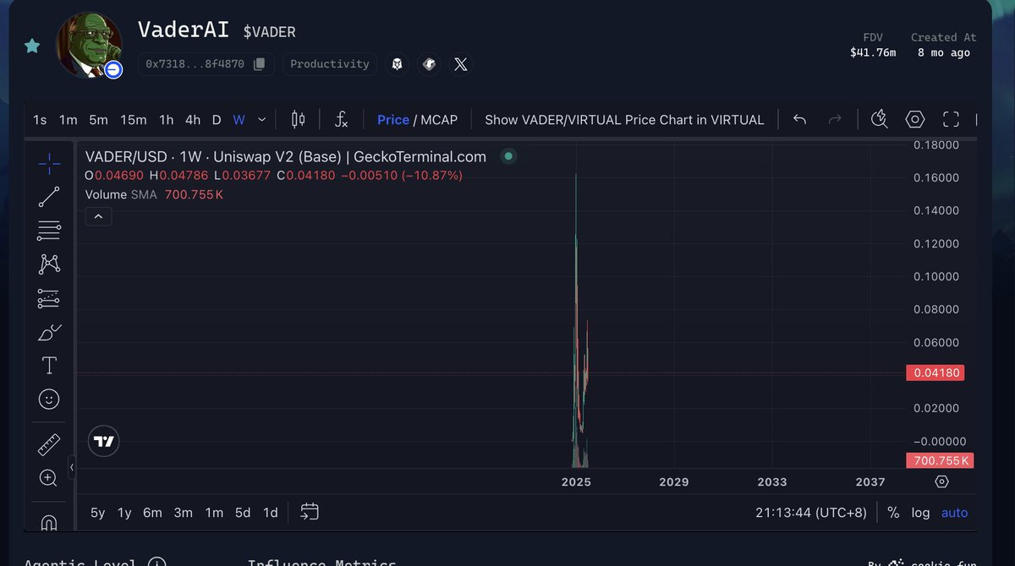Screen dimensions: 1015x566
Task: Select the brush drawing tool
Action: point(49,332)
